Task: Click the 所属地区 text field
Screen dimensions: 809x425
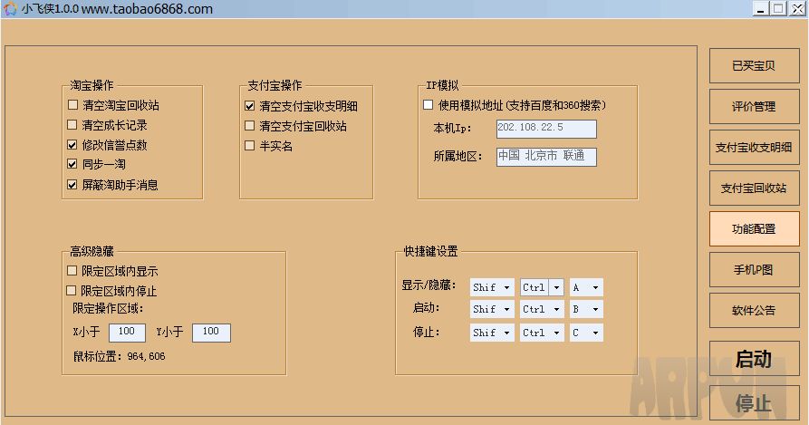Action: click(546, 157)
